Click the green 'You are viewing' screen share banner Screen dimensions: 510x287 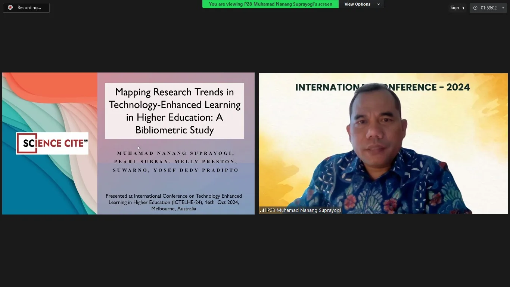coord(270,4)
